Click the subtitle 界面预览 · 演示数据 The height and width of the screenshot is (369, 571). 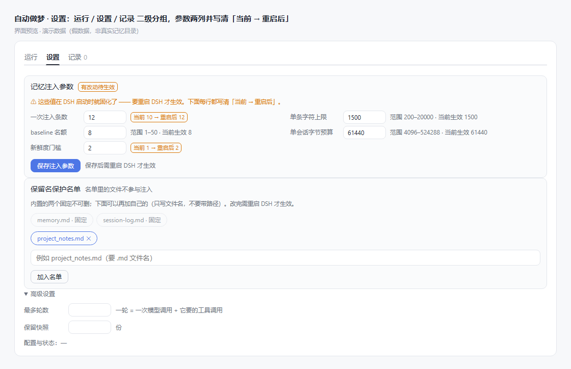click(76, 31)
